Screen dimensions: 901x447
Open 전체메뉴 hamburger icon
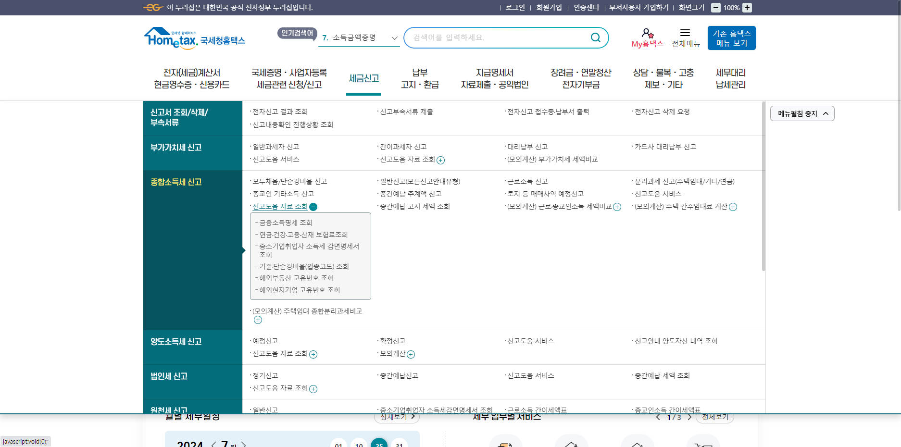pos(686,33)
